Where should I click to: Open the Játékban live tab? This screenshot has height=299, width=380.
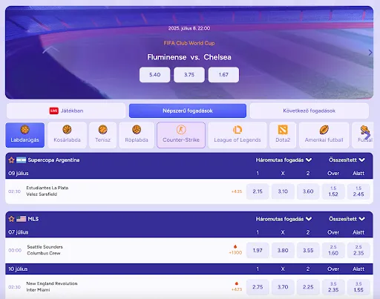coord(66,111)
